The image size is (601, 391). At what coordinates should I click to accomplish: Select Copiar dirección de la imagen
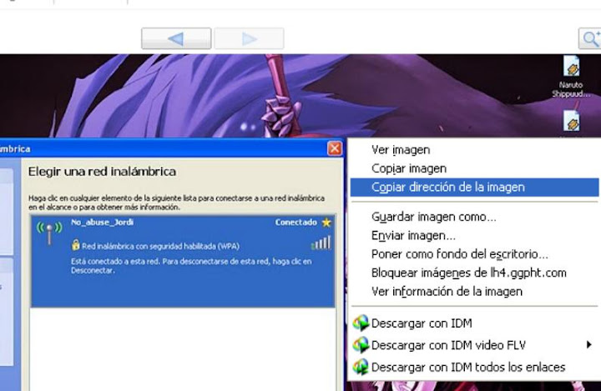point(474,188)
